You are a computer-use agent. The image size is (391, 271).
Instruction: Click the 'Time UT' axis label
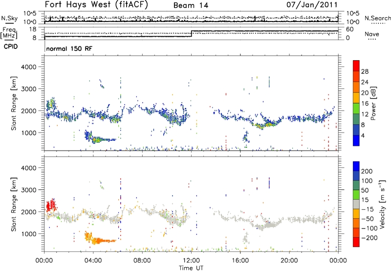click(191, 268)
